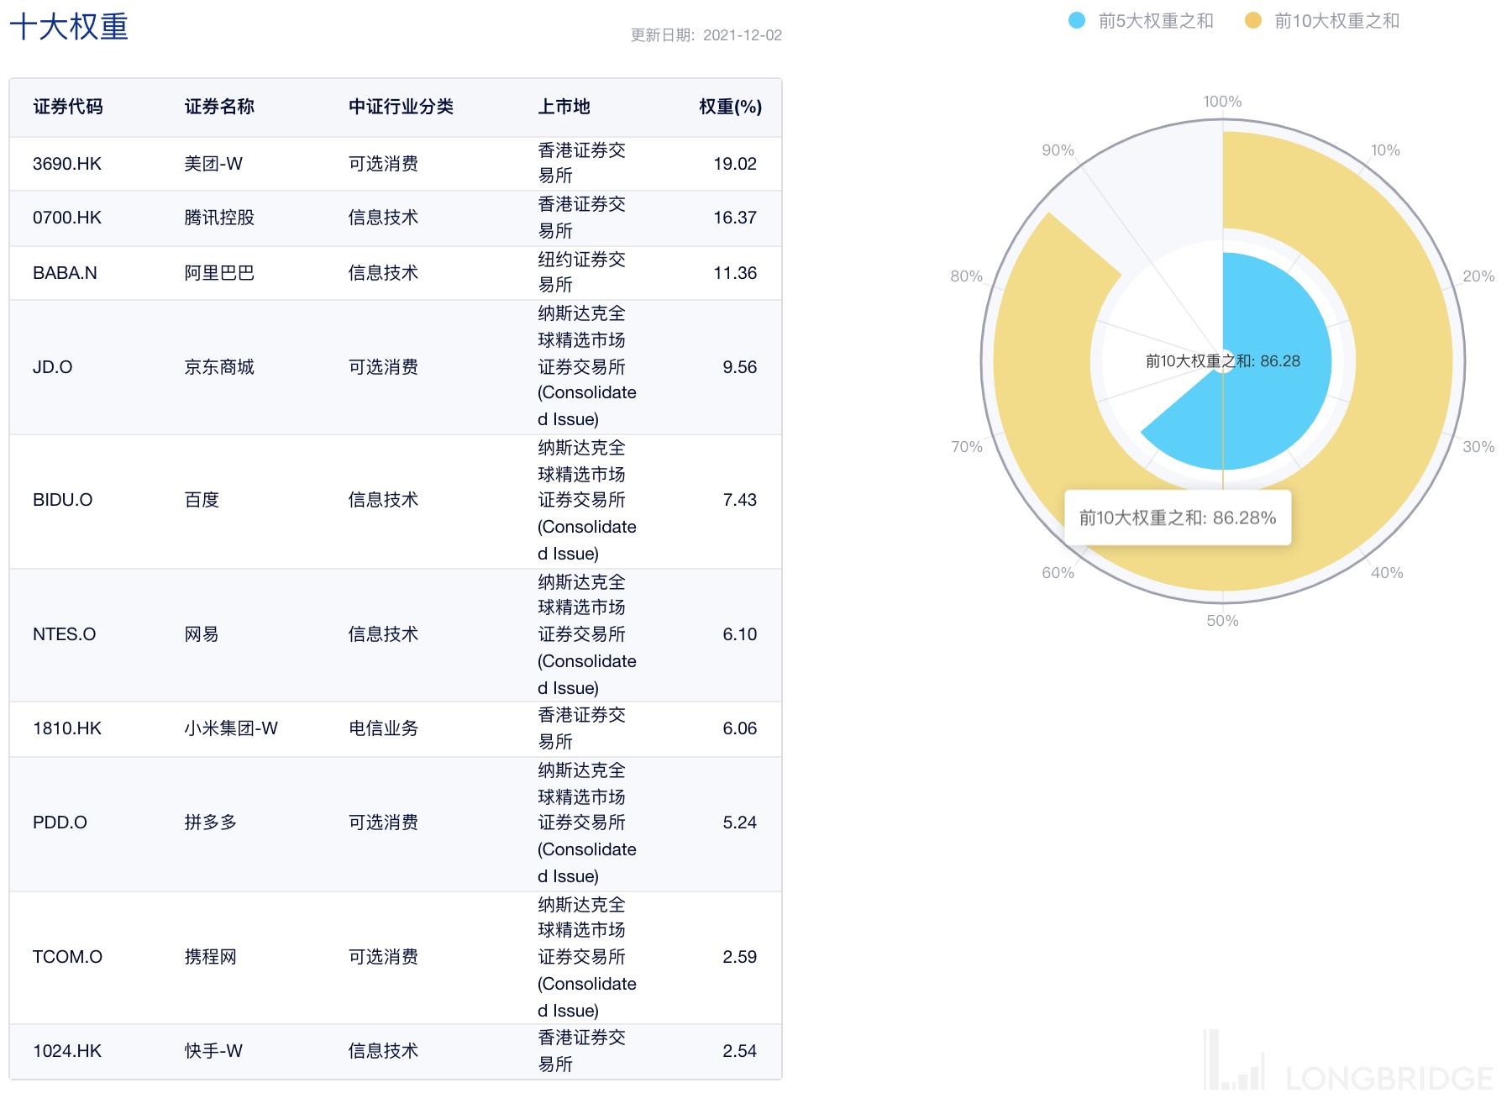The width and height of the screenshot is (1512, 1109).
Task: Select stock code 3690.HK
Action: point(67,164)
